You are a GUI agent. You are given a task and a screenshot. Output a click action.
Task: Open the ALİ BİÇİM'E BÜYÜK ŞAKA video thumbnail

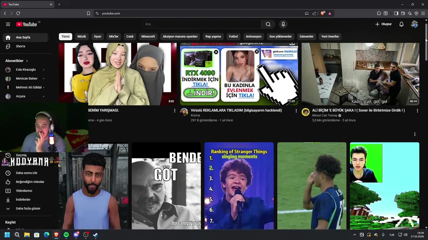click(x=360, y=74)
